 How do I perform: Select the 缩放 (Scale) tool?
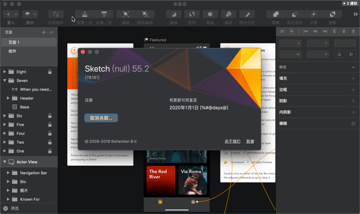pos(228,14)
